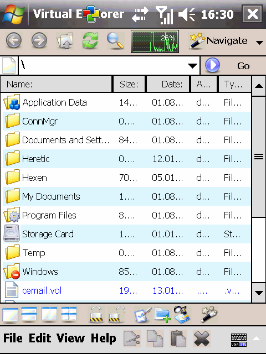
Task: Click the Storage Card drive icon
Action: (x=12, y=233)
